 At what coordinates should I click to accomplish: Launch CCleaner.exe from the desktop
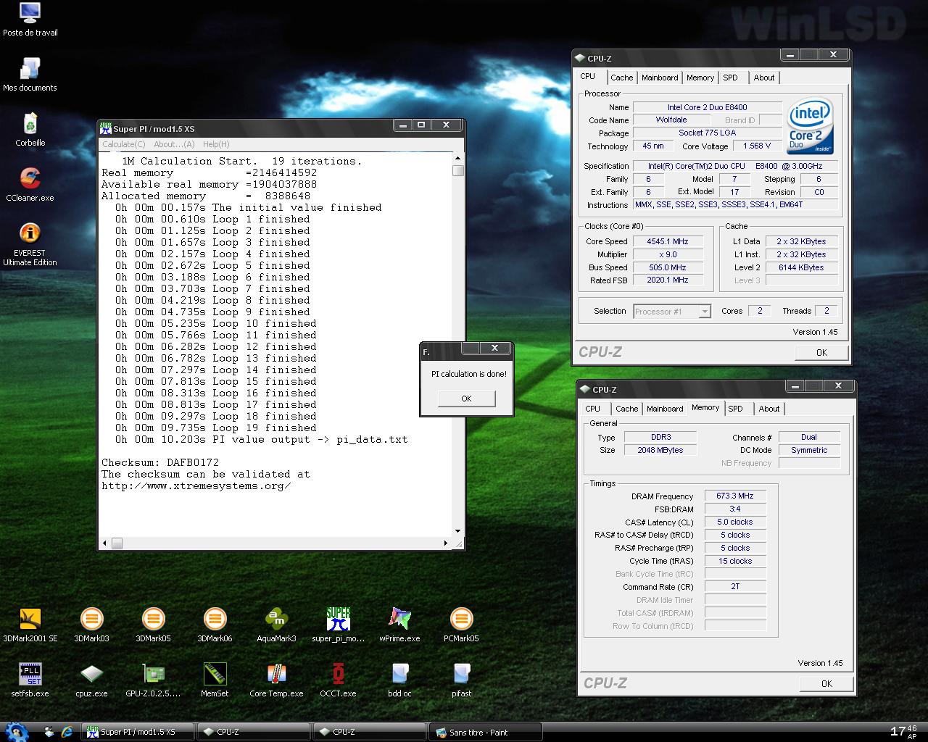30,185
